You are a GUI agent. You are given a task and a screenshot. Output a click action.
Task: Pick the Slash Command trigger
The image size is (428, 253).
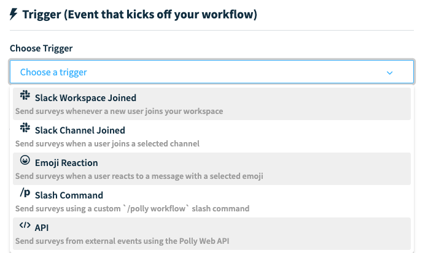212,201
